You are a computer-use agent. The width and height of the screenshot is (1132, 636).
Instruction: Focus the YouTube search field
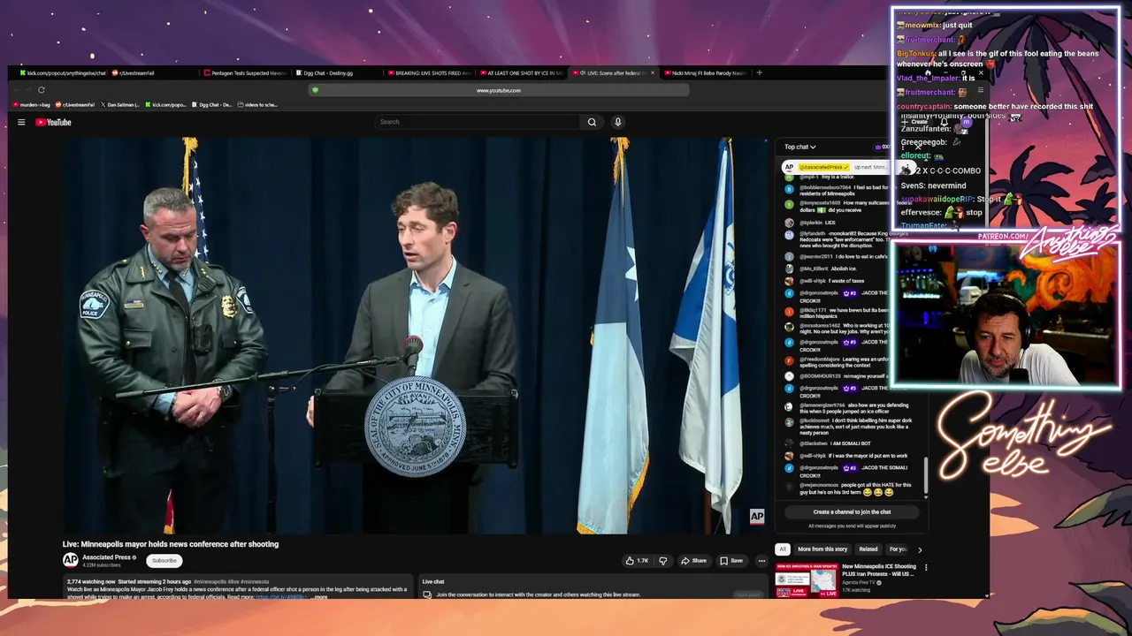point(478,122)
